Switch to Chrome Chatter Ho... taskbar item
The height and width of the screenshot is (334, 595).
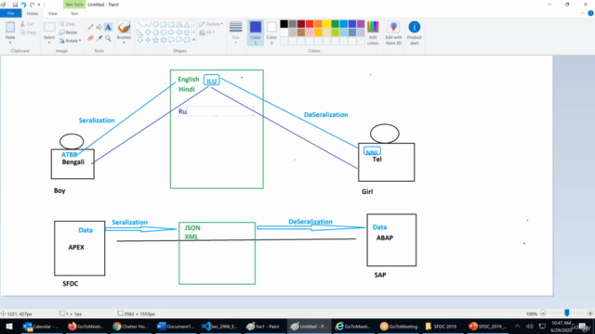(130, 326)
